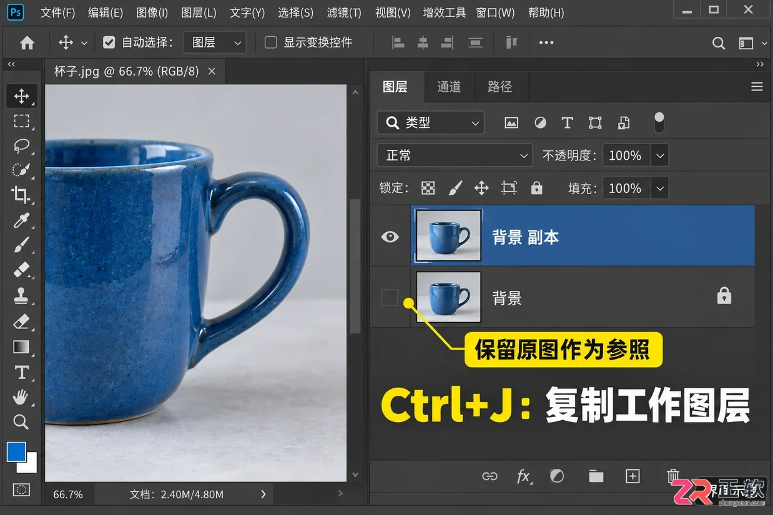This screenshot has width=773, height=515.
Task: Open the 正常 blend mode dropdown
Action: click(455, 155)
